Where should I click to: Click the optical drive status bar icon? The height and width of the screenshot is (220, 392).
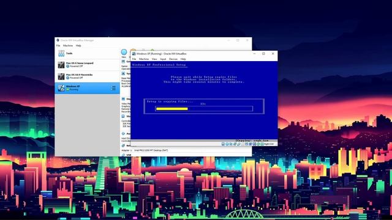[x=227, y=144]
